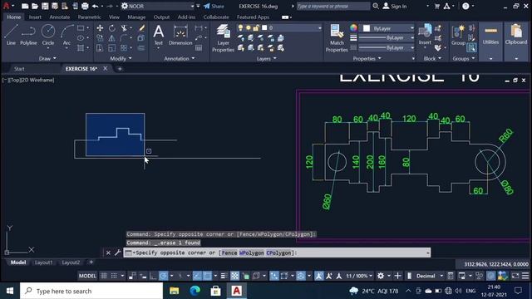Click the object color wheel swatch

[353, 28]
